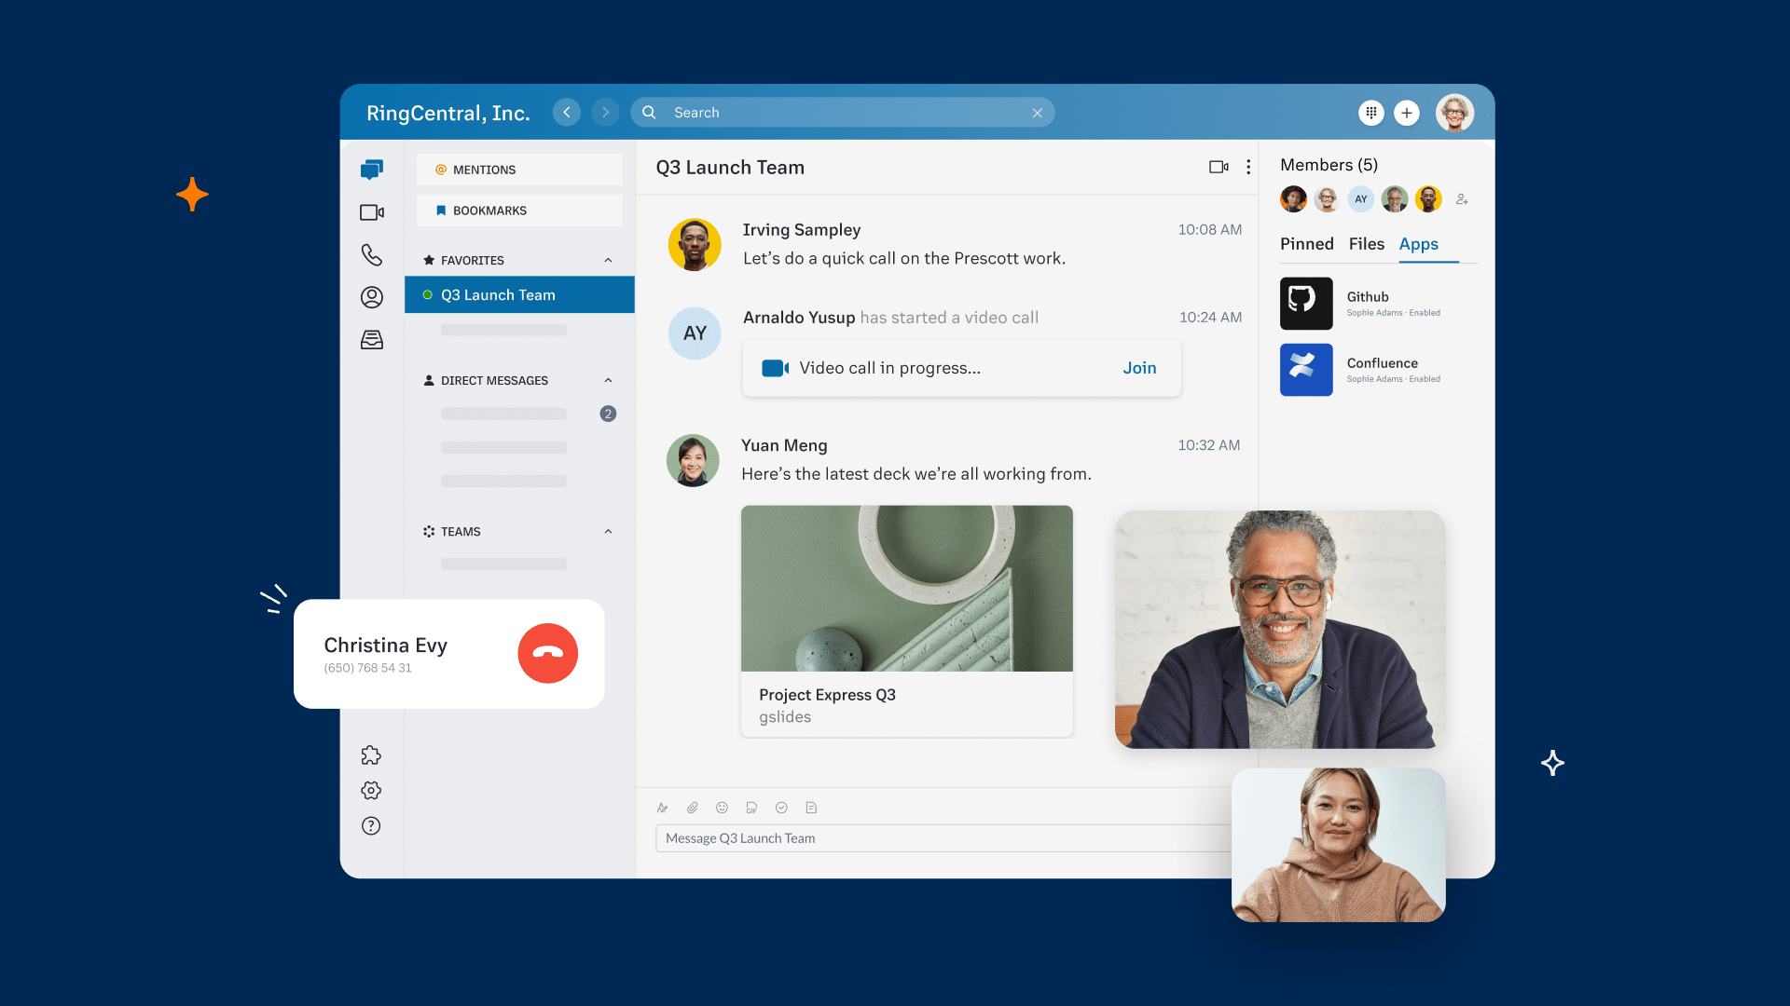Switch to the Files tab
Image resolution: width=1790 pixels, height=1006 pixels.
pos(1366,244)
